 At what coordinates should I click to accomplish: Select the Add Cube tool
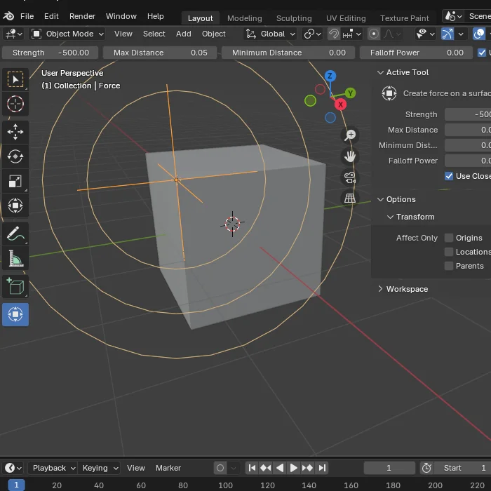tap(15, 286)
